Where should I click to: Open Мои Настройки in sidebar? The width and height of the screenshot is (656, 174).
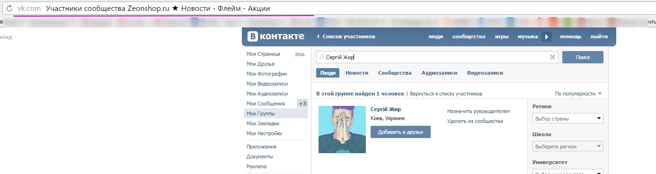(264, 133)
